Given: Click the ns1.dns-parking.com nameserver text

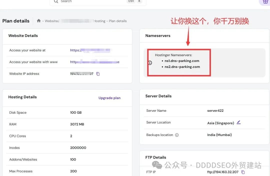Looking at the screenshot, I should pyautogui.click(x=182, y=61).
